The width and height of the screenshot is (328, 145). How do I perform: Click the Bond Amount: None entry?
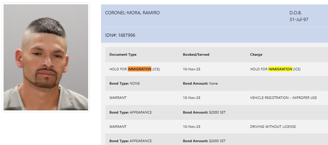click(200, 84)
